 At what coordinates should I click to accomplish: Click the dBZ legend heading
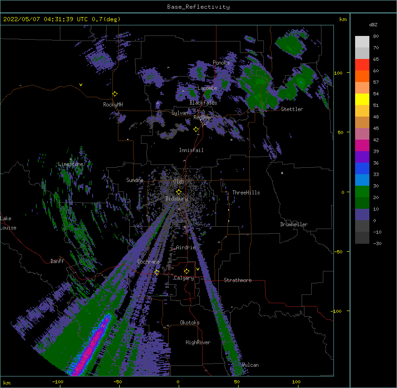pos(373,24)
